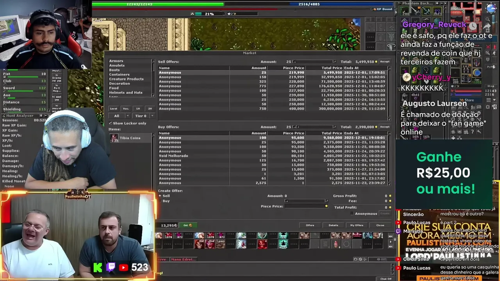Click the Sell Offers list scrollbar

pyautogui.click(x=389, y=94)
